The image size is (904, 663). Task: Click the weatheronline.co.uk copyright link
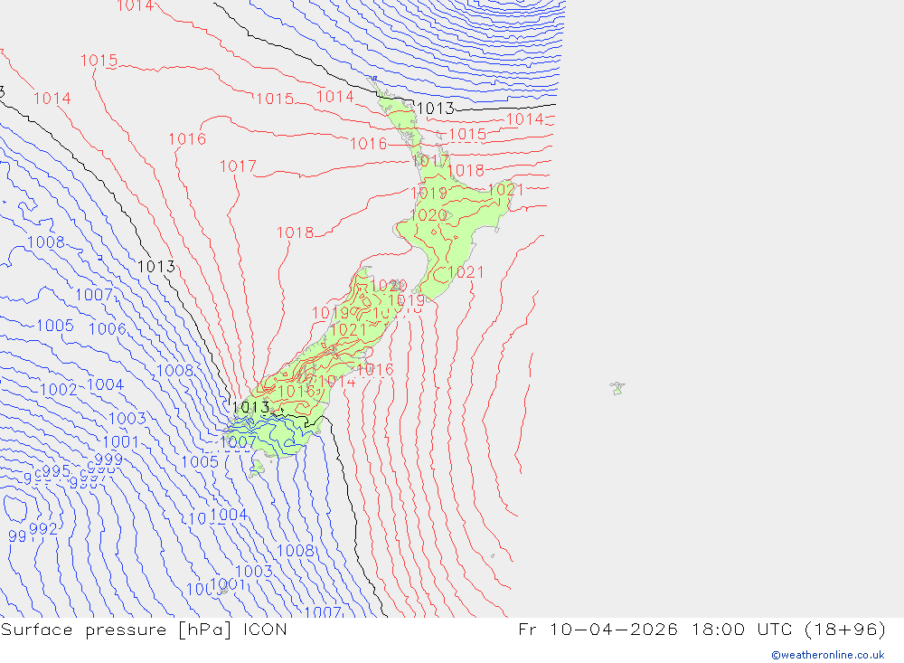[828, 655]
